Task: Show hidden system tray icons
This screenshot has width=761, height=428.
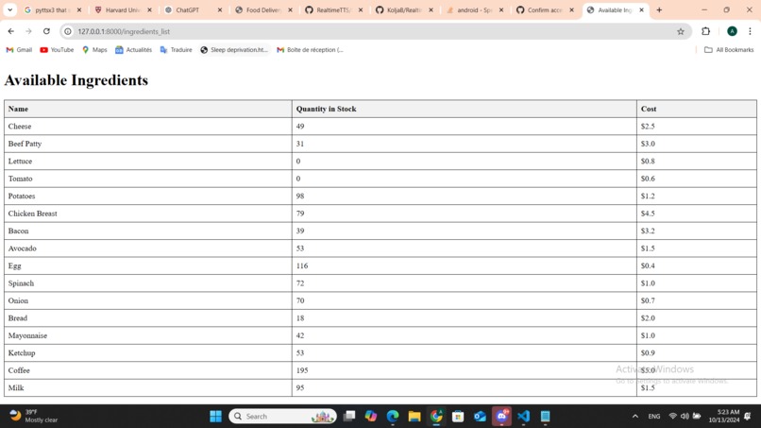Action: tap(634, 417)
